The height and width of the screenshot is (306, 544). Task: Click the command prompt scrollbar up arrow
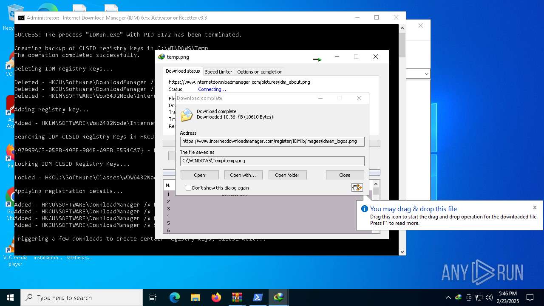[x=402, y=28]
